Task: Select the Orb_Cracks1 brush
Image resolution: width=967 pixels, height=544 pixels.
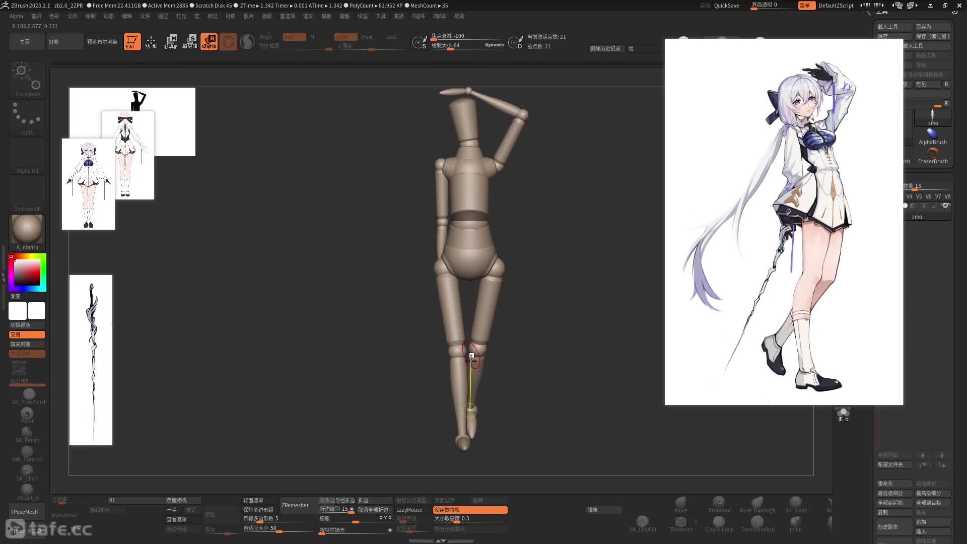Action: [x=27, y=454]
